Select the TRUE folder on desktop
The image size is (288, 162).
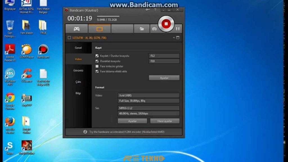click(43, 27)
